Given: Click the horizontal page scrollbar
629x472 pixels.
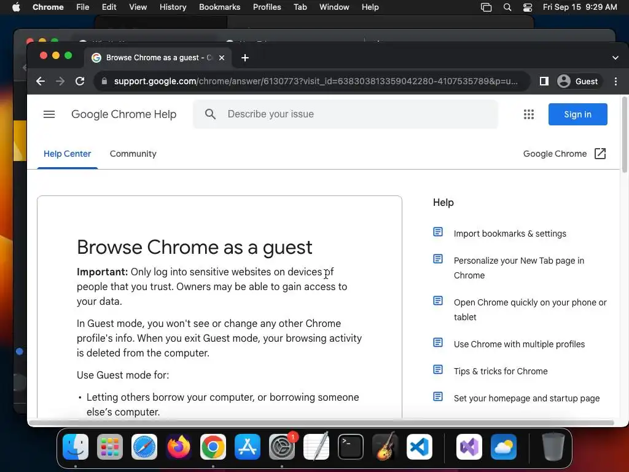Looking at the screenshot, I should (x=321, y=423).
